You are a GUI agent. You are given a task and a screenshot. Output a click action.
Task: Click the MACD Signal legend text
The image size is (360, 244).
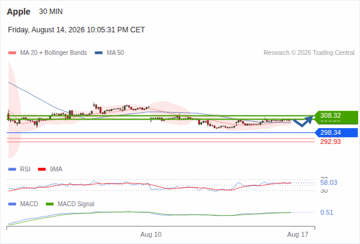point(76,204)
